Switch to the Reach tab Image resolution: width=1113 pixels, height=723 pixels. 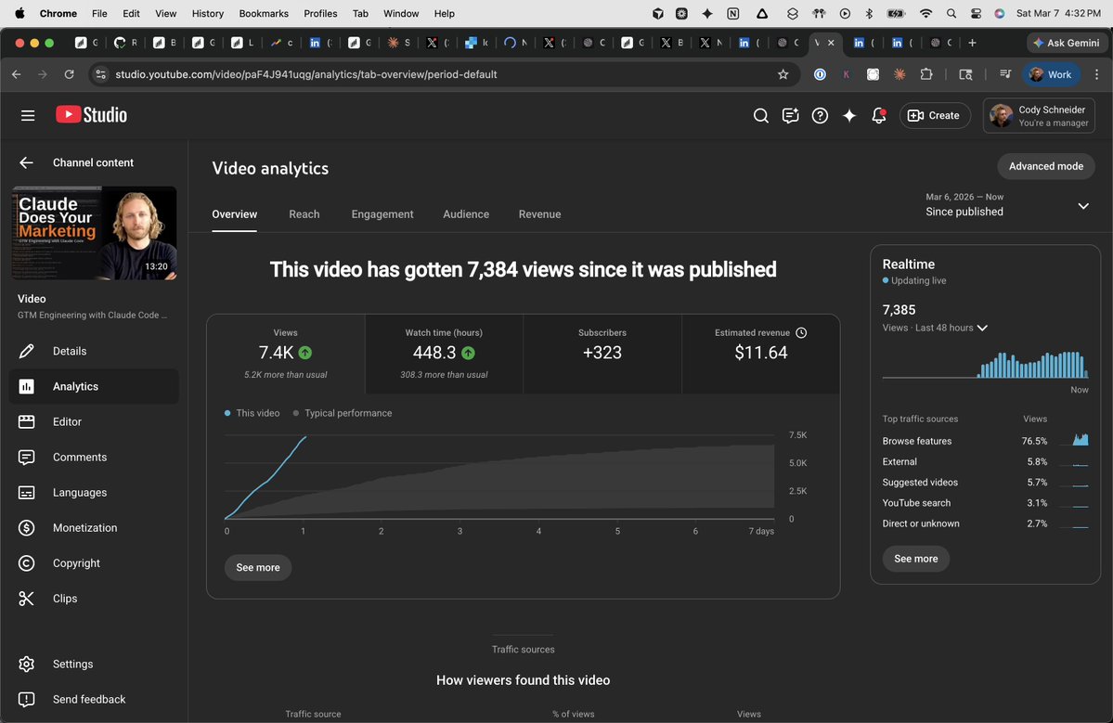(304, 214)
